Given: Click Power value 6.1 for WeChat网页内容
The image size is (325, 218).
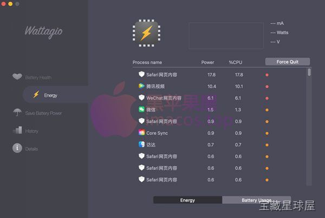Looking at the screenshot, I should tap(210, 98).
